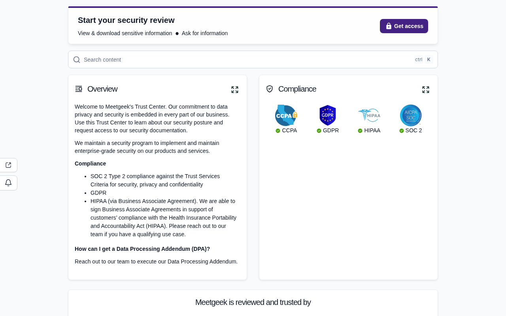This screenshot has height=316, width=506.
Task: Click the Overview panel icon
Action: 79,89
